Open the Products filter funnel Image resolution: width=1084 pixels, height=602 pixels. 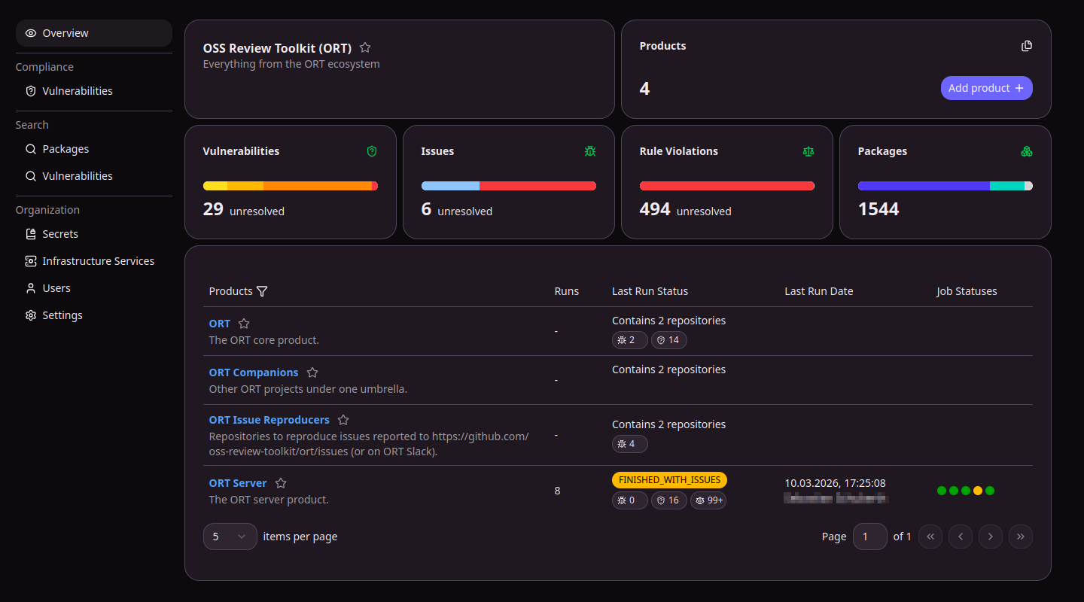click(x=262, y=291)
